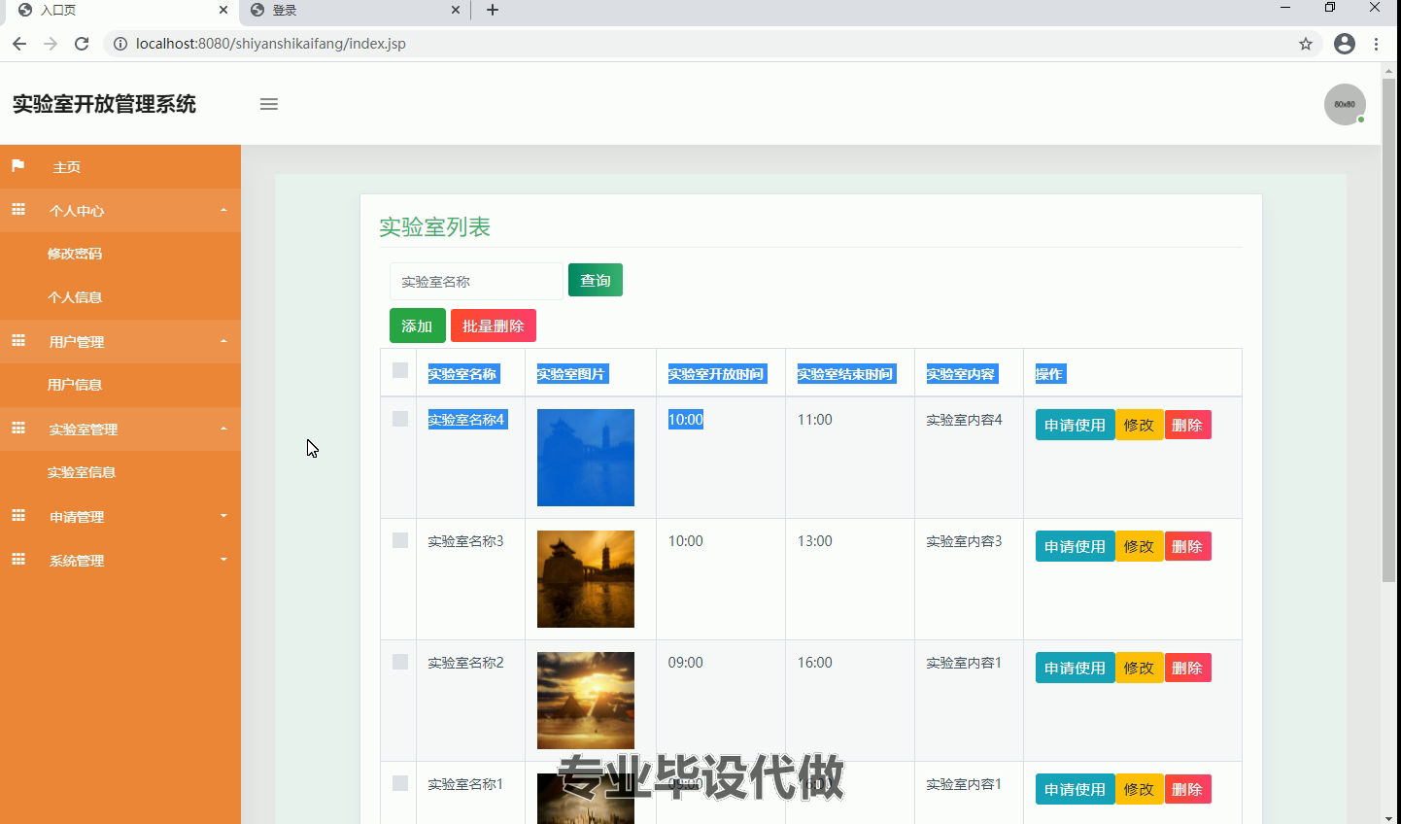Click the page vertical scrollbar thumb

pos(1389,330)
